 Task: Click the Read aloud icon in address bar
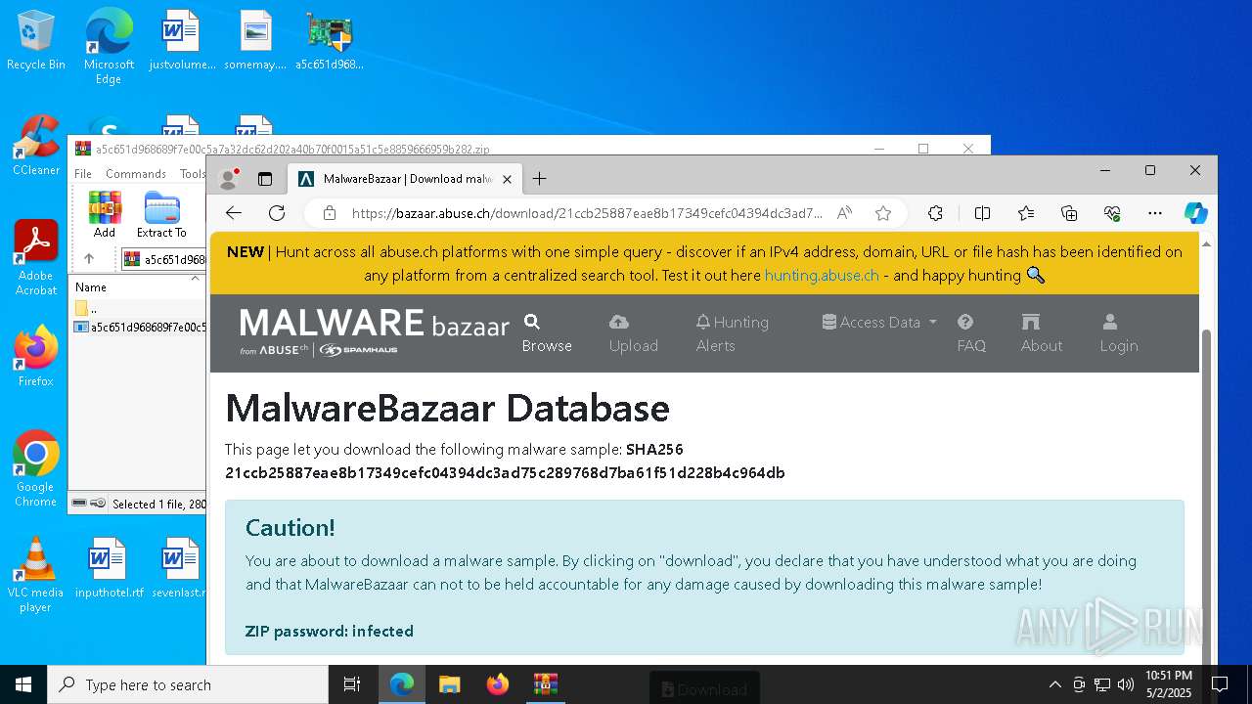point(844,213)
